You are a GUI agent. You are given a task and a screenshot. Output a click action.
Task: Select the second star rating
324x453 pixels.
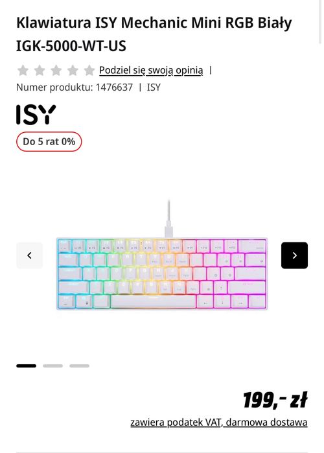(x=40, y=70)
